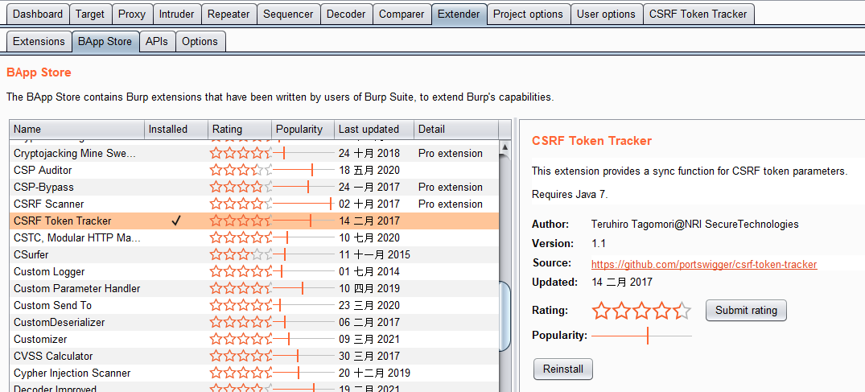865x392 pixels.
Task: Select the CSP Auditor extension
Action: (254, 170)
